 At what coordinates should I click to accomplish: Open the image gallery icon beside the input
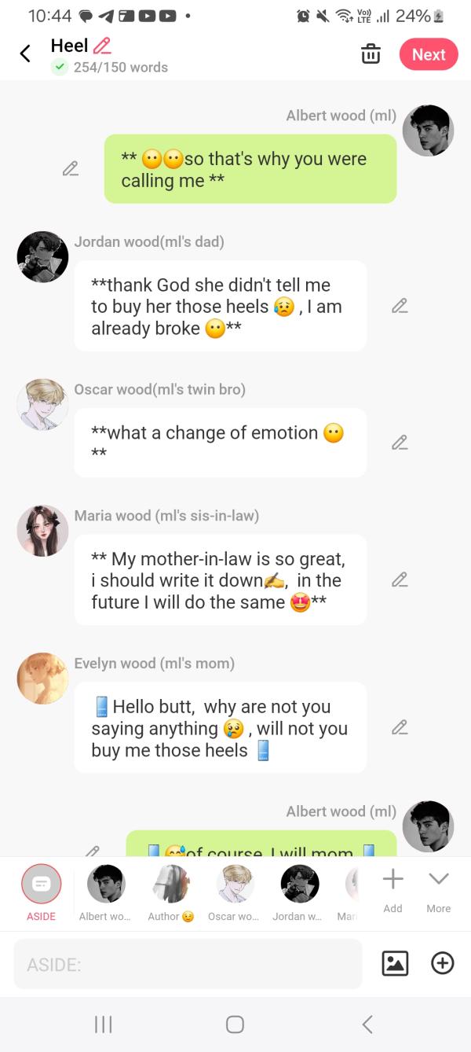coord(396,962)
